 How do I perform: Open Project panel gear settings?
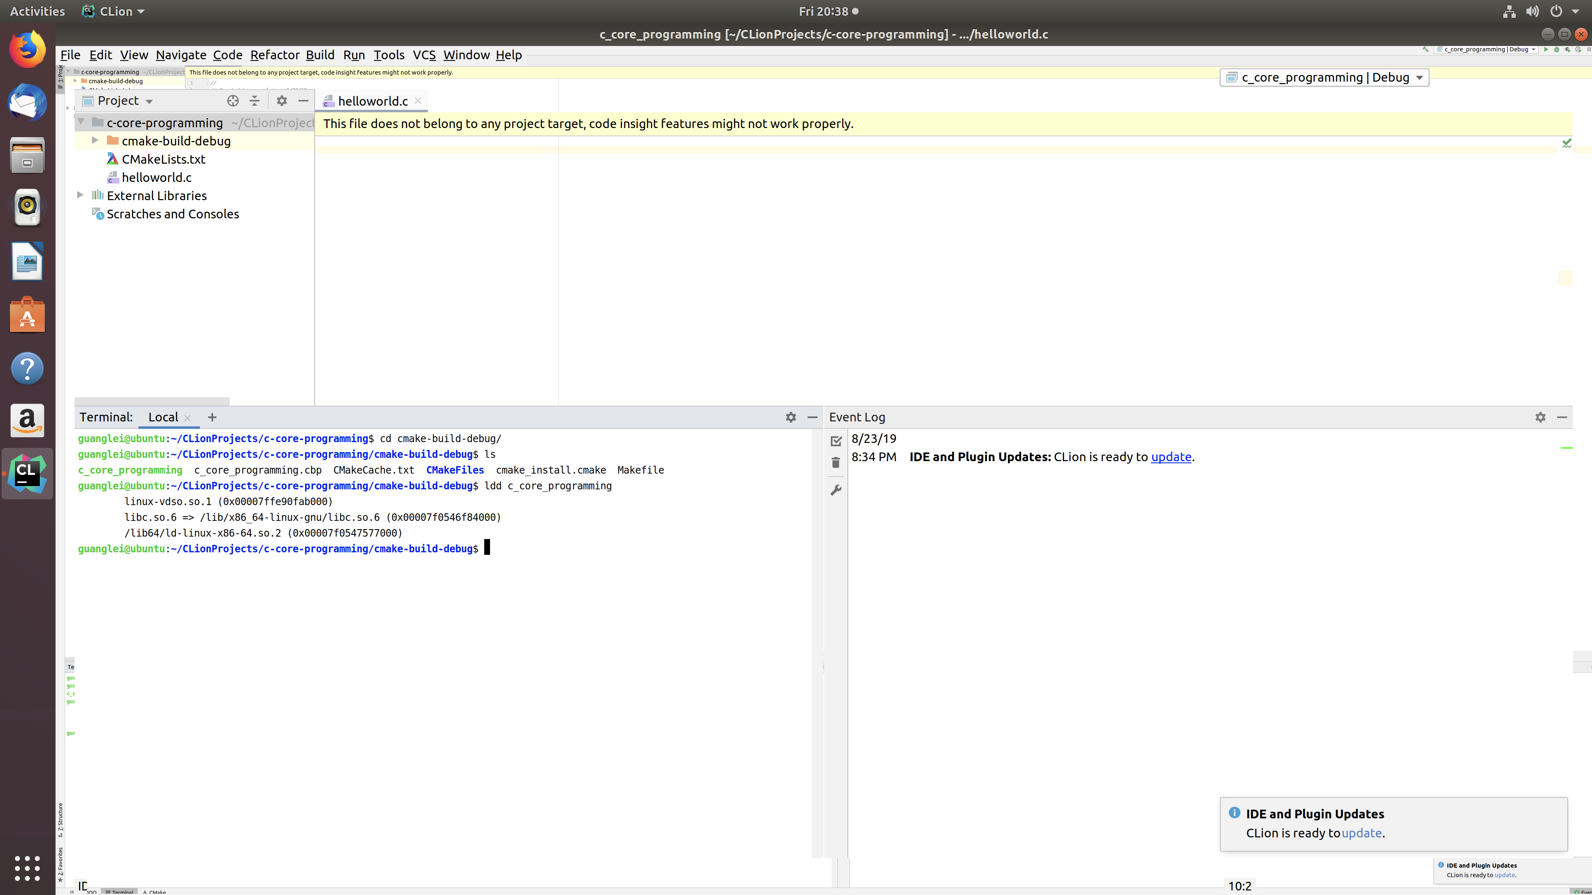[282, 101]
